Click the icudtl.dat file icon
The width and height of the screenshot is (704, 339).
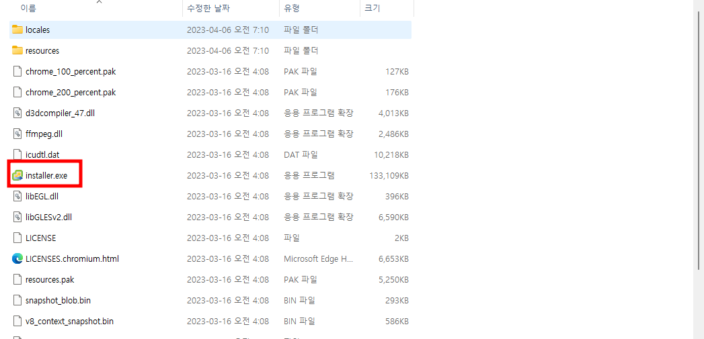(x=17, y=154)
